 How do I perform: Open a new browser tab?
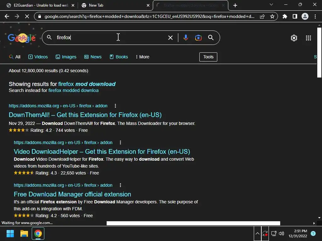[235, 5]
